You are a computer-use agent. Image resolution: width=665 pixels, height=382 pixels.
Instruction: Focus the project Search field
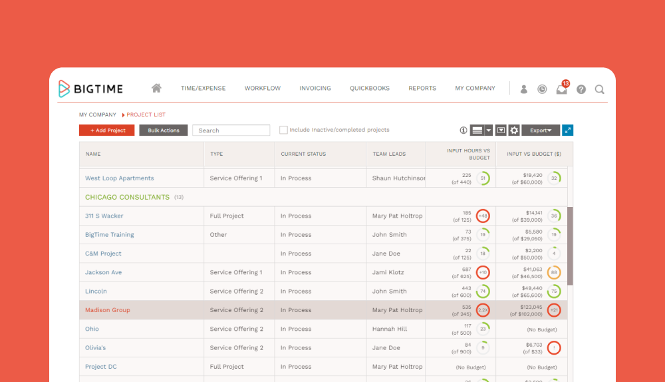pos(231,130)
